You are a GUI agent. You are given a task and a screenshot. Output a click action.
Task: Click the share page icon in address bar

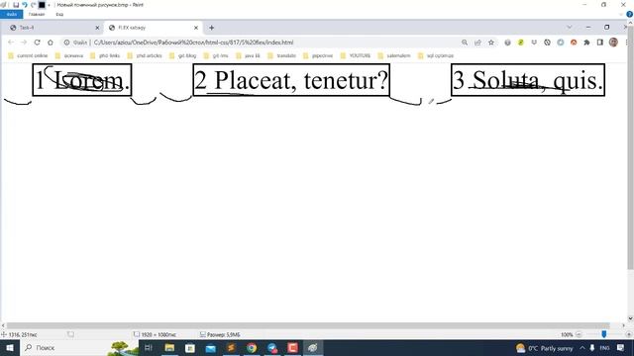pyautogui.click(x=477, y=43)
